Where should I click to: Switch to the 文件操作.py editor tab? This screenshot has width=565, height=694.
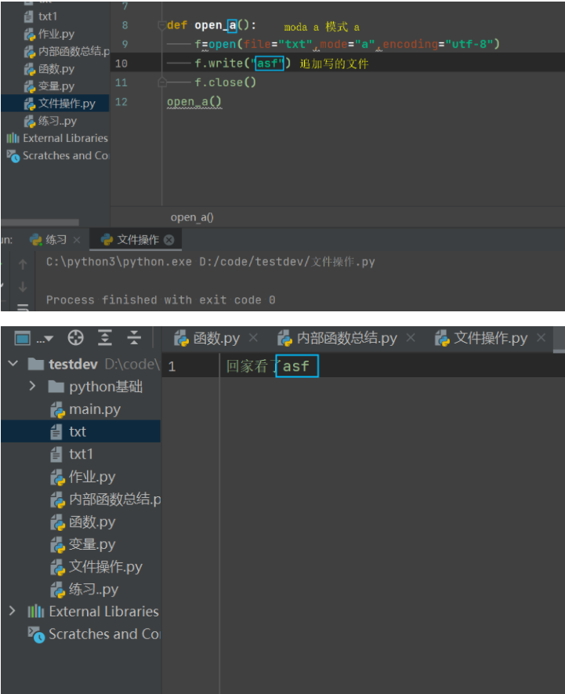(481, 339)
